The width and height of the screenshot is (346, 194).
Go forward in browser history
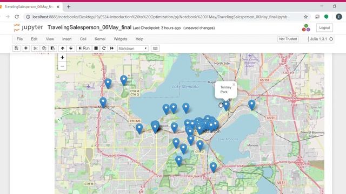coord(8,17)
